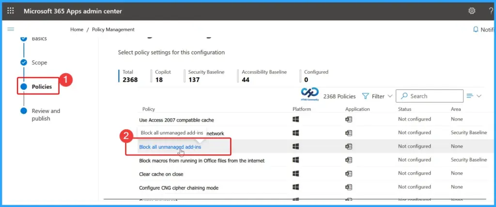The width and height of the screenshot is (496, 207).
Task: Click Windows icon in Block all unmanaged add-ins row
Action: click(296, 147)
